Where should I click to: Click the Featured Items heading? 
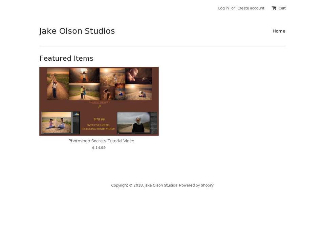[x=66, y=58]
